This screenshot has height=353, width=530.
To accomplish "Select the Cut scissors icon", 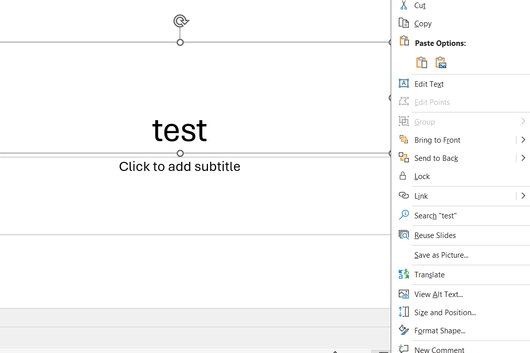I will tap(403, 5).
